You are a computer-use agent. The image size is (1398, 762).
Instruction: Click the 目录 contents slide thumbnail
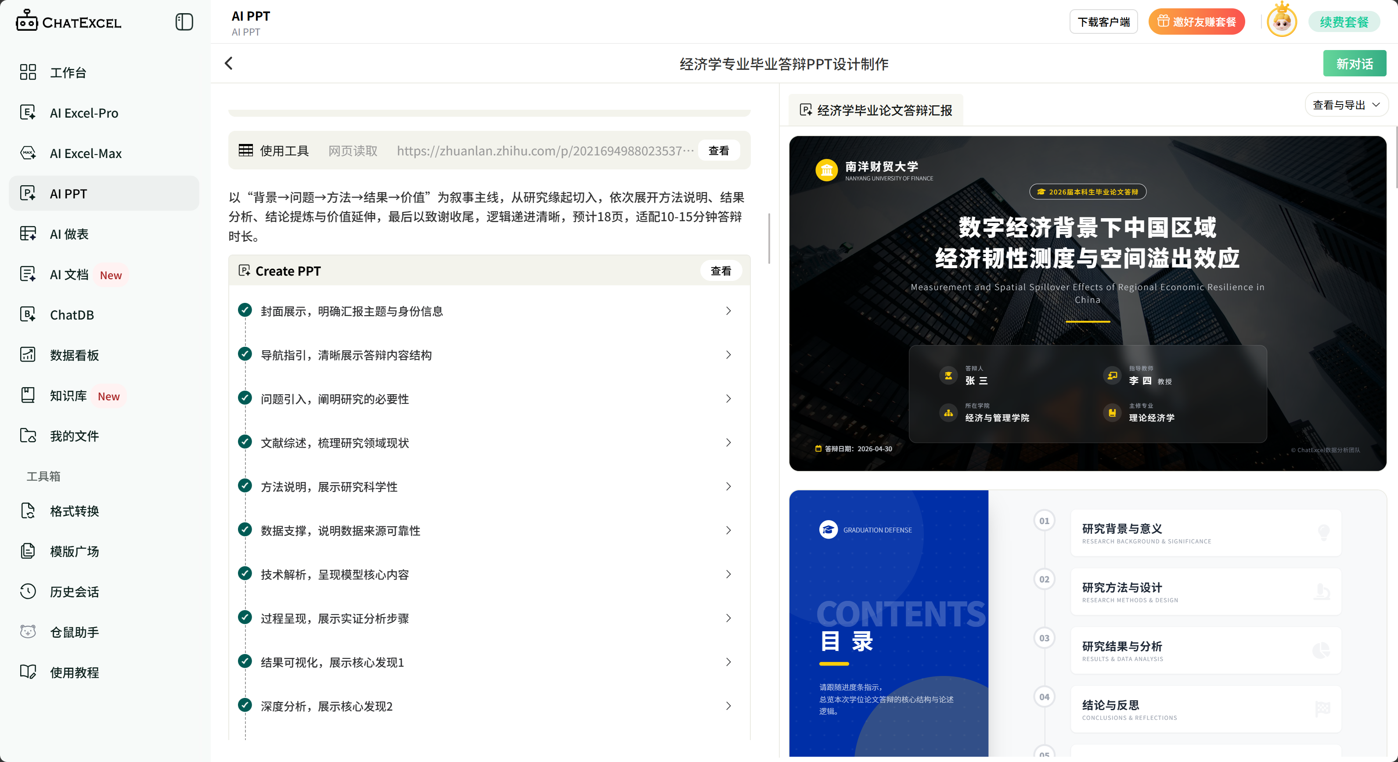[1087, 623]
